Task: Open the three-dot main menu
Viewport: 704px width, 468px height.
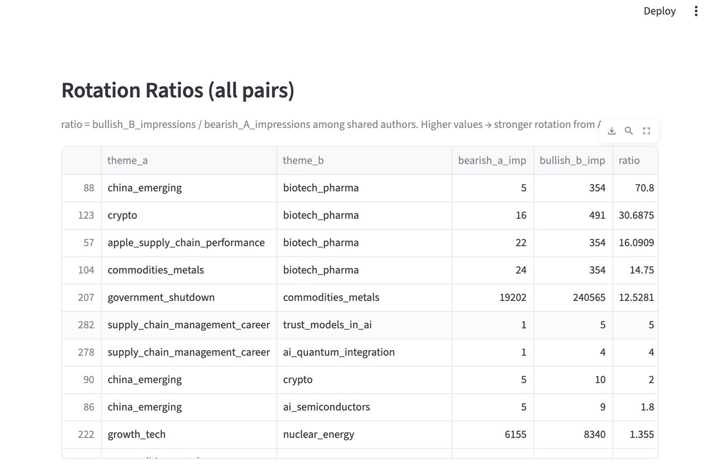Action: coord(696,11)
